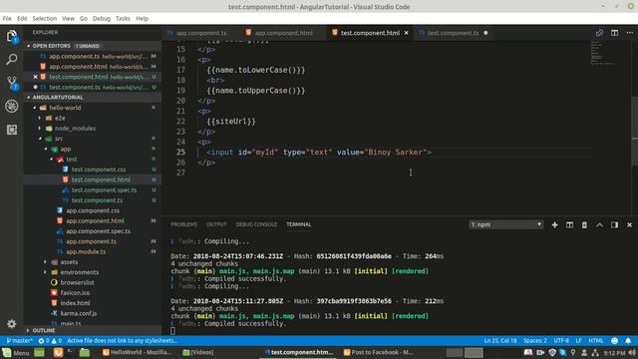This screenshot has width=638, height=359.
Task: Open karma.conf.js in the explorer
Action: coord(79,313)
